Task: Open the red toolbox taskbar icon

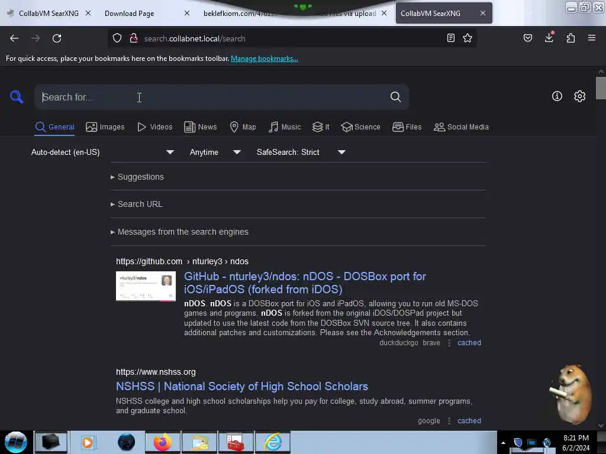Action: 236,442
